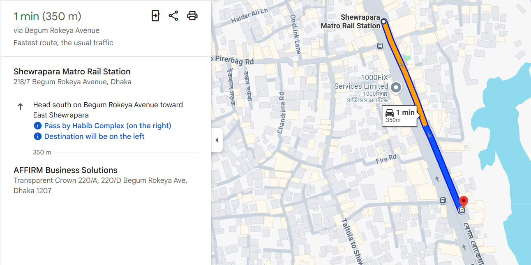Select the red destination pin

(464, 201)
